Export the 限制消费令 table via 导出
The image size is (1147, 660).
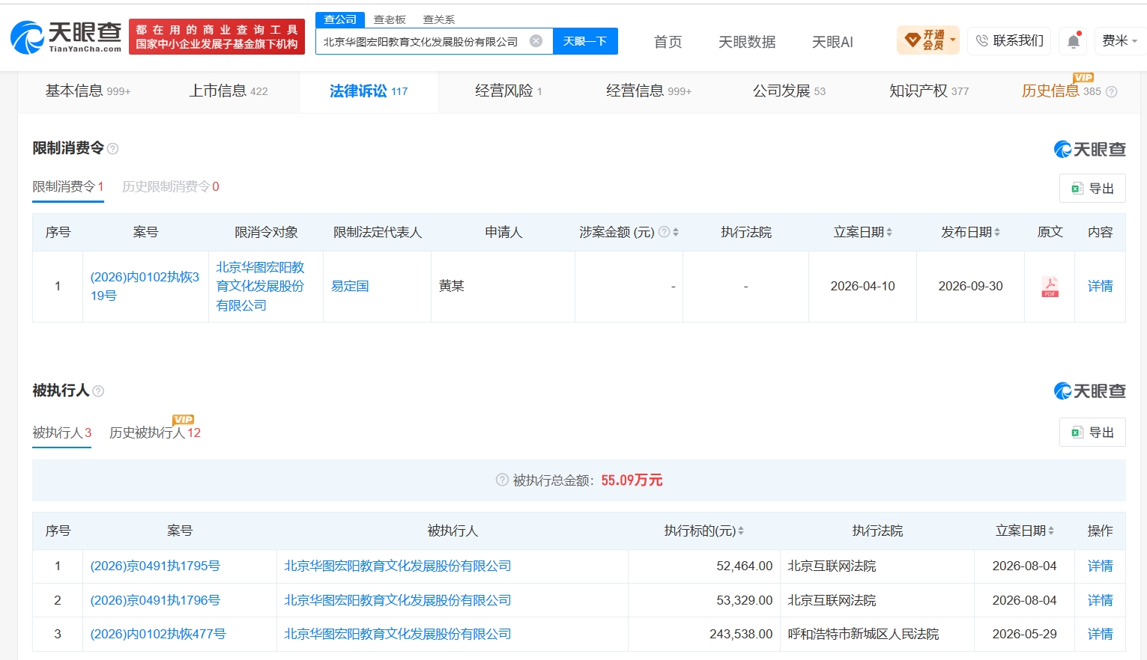click(1092, 189)
